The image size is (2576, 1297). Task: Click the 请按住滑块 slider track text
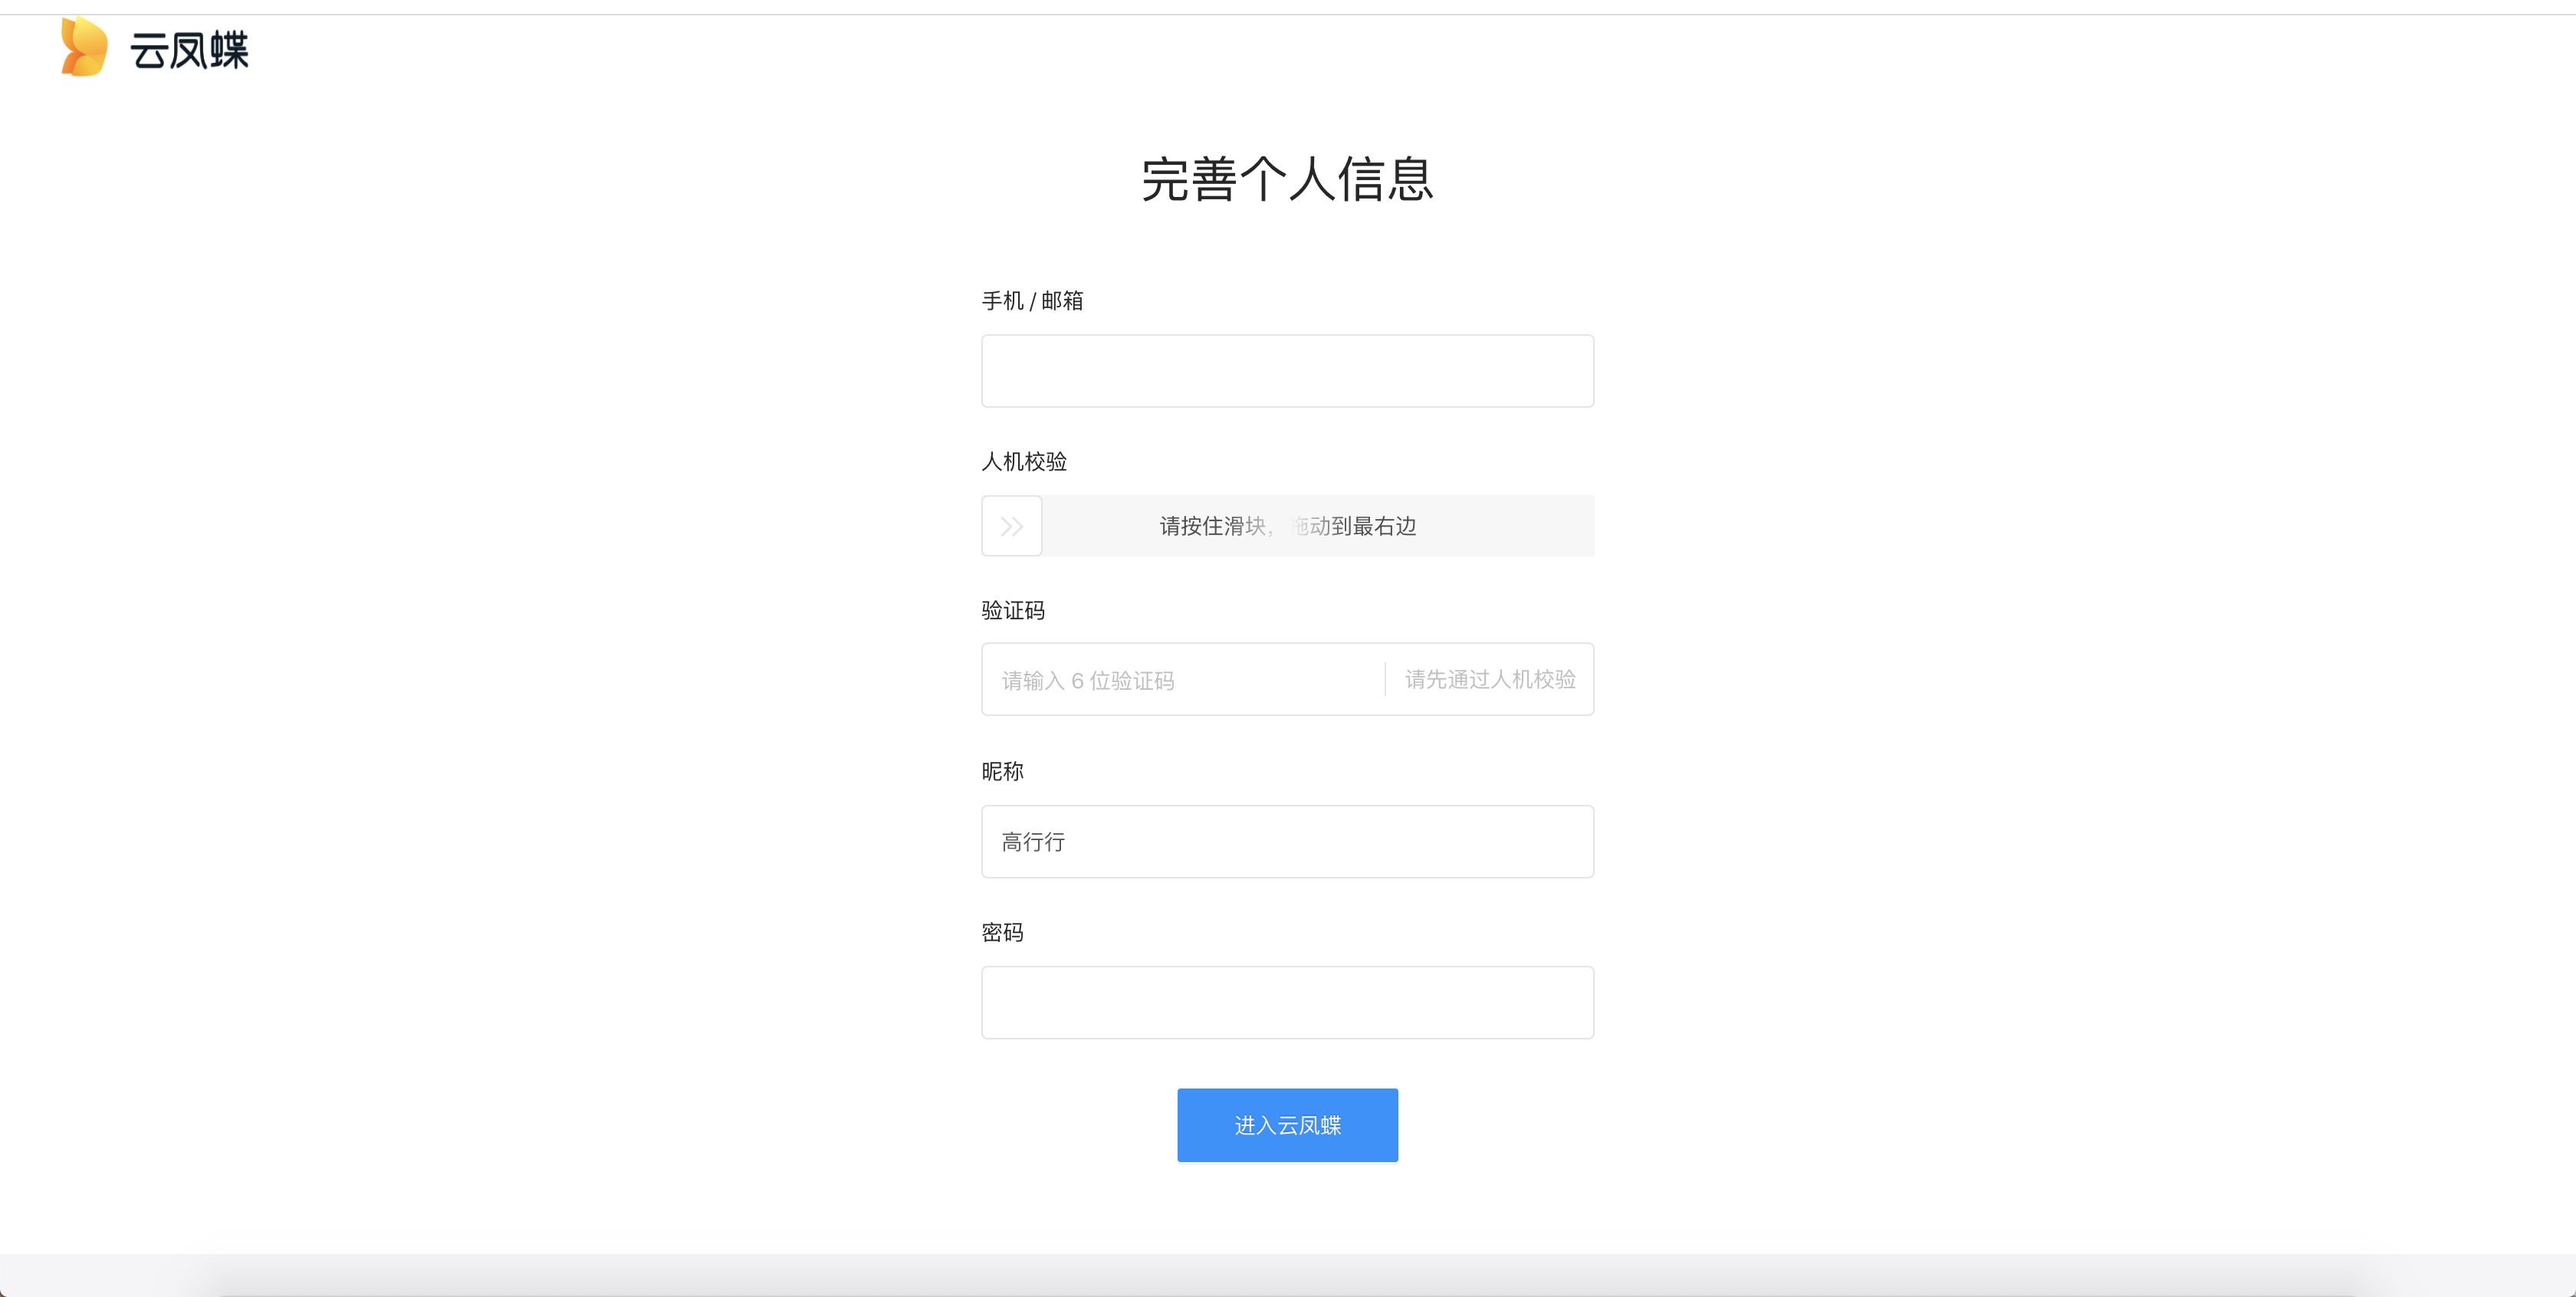point(1214,526)
